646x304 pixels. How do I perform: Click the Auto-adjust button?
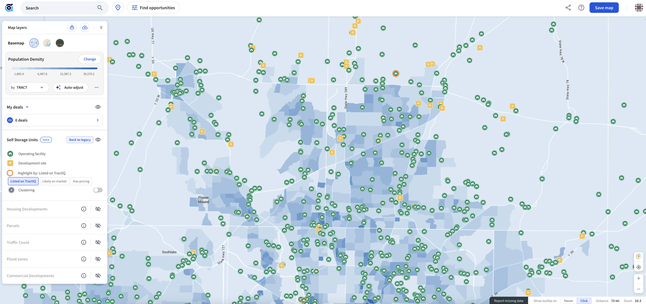point(70,87)
